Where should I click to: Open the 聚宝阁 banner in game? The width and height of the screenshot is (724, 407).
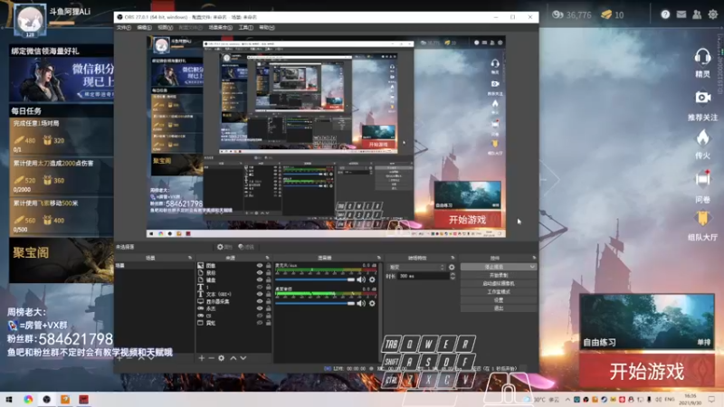coord(61,260)
